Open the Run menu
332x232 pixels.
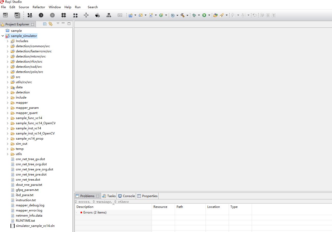77,7
